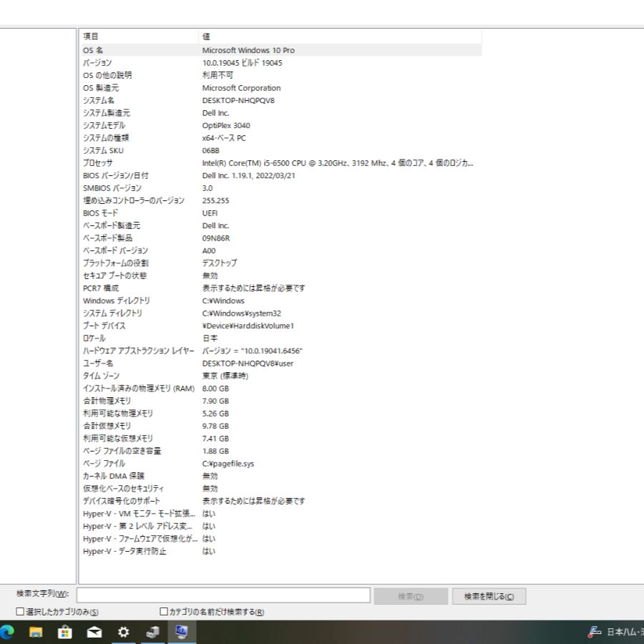Select the プロセッサ row

tap(98, 163)
